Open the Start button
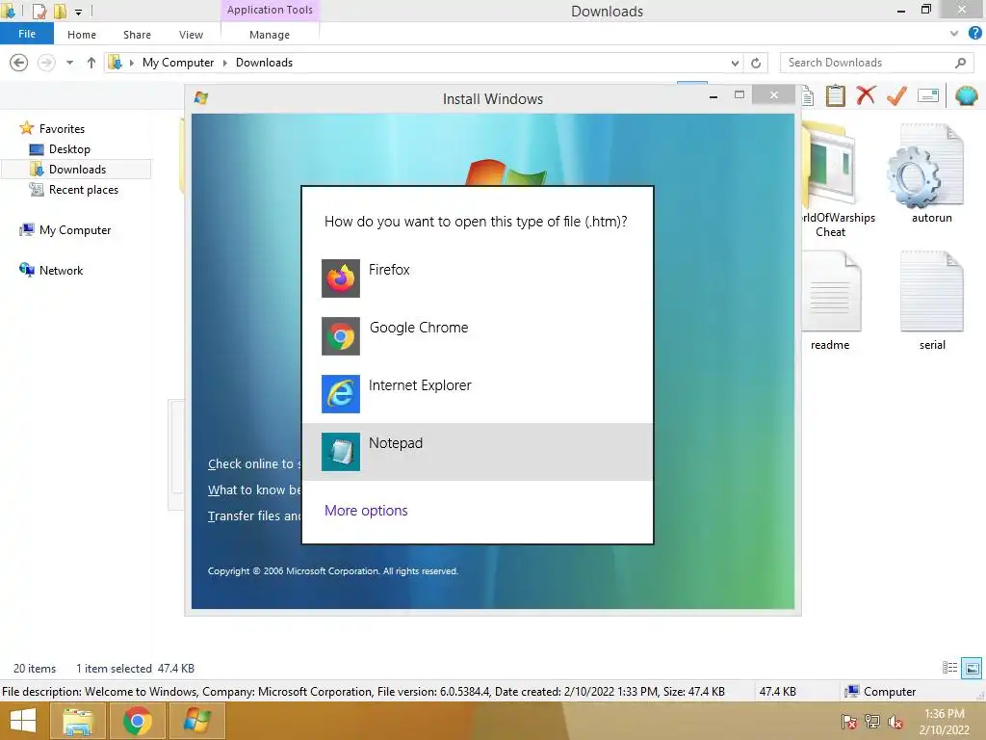The width and height of the screenshot is (986, 740). [23, 721]
